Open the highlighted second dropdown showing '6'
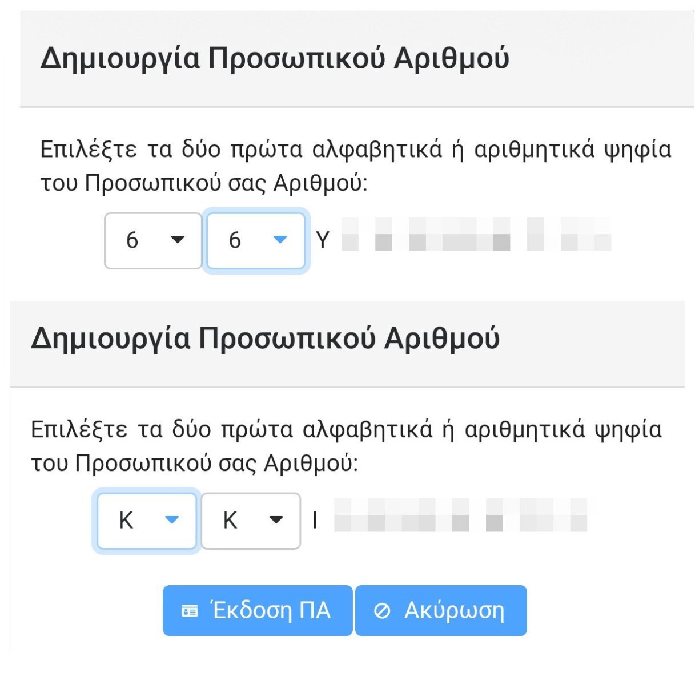The image size is (699, 685). (x=255, y=240)
